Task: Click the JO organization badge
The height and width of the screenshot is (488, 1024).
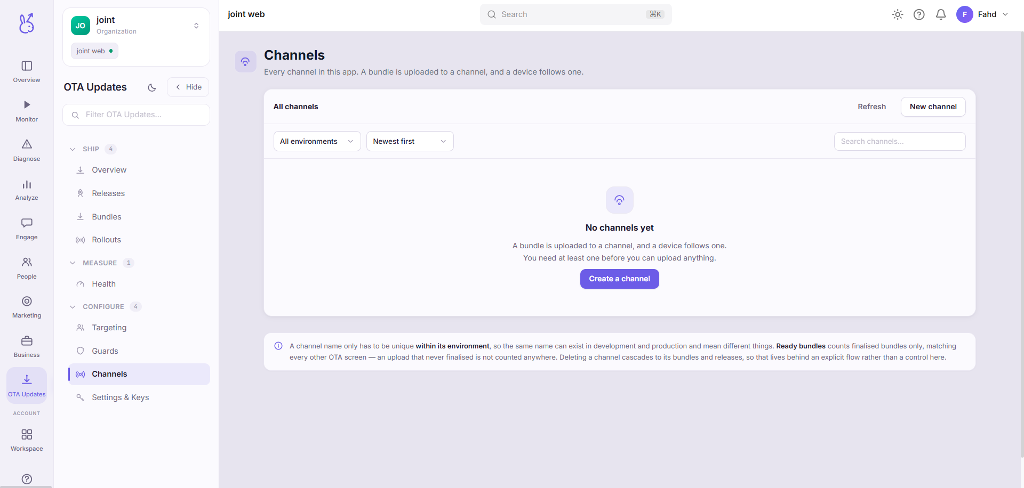Action: click(81, 26)
